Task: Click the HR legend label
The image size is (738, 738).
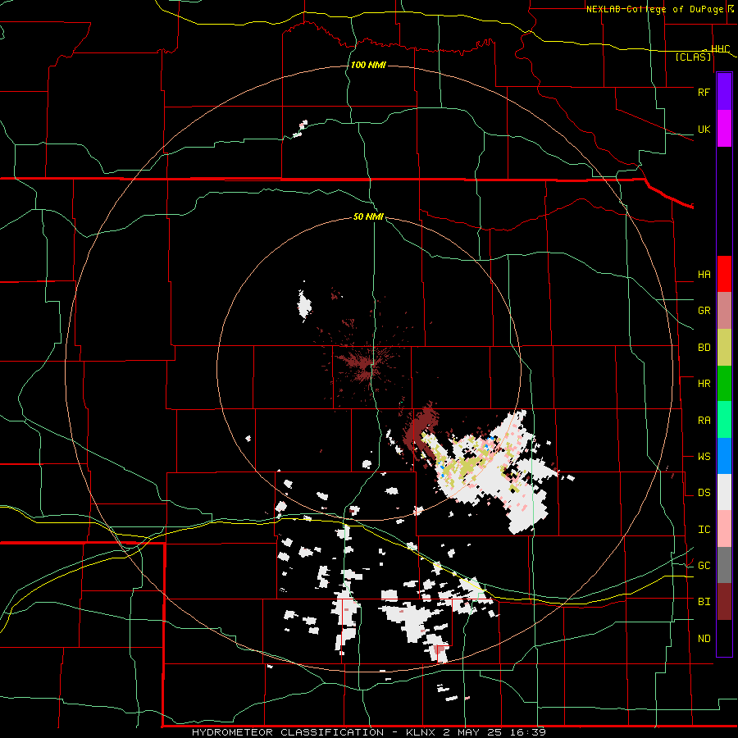Action: [x=704, y=384]
